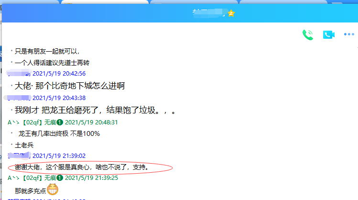Start a voice call with the green phone icon
358x200 pixels.
click(x=307, y=34)
